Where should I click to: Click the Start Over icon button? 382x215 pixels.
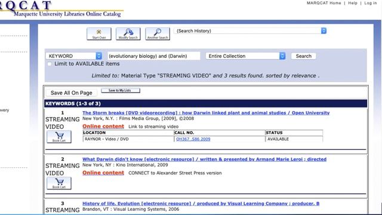click(x=99, y=33)
